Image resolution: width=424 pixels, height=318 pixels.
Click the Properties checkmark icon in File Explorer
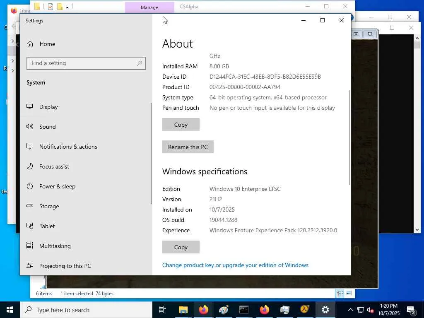(50, 7)
